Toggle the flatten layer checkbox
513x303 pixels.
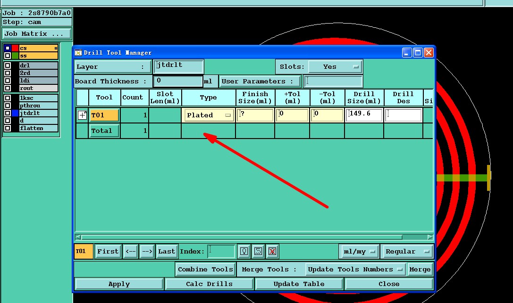[7, 128]
